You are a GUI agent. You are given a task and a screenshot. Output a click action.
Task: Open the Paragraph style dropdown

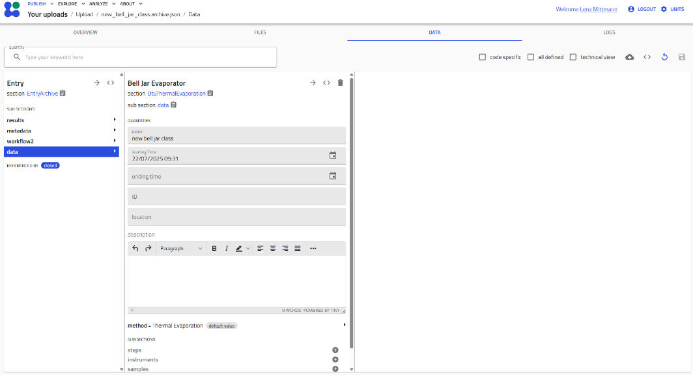pos(181,248)
